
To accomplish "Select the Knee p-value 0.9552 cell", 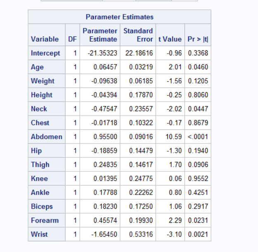I will click(198, 178).
